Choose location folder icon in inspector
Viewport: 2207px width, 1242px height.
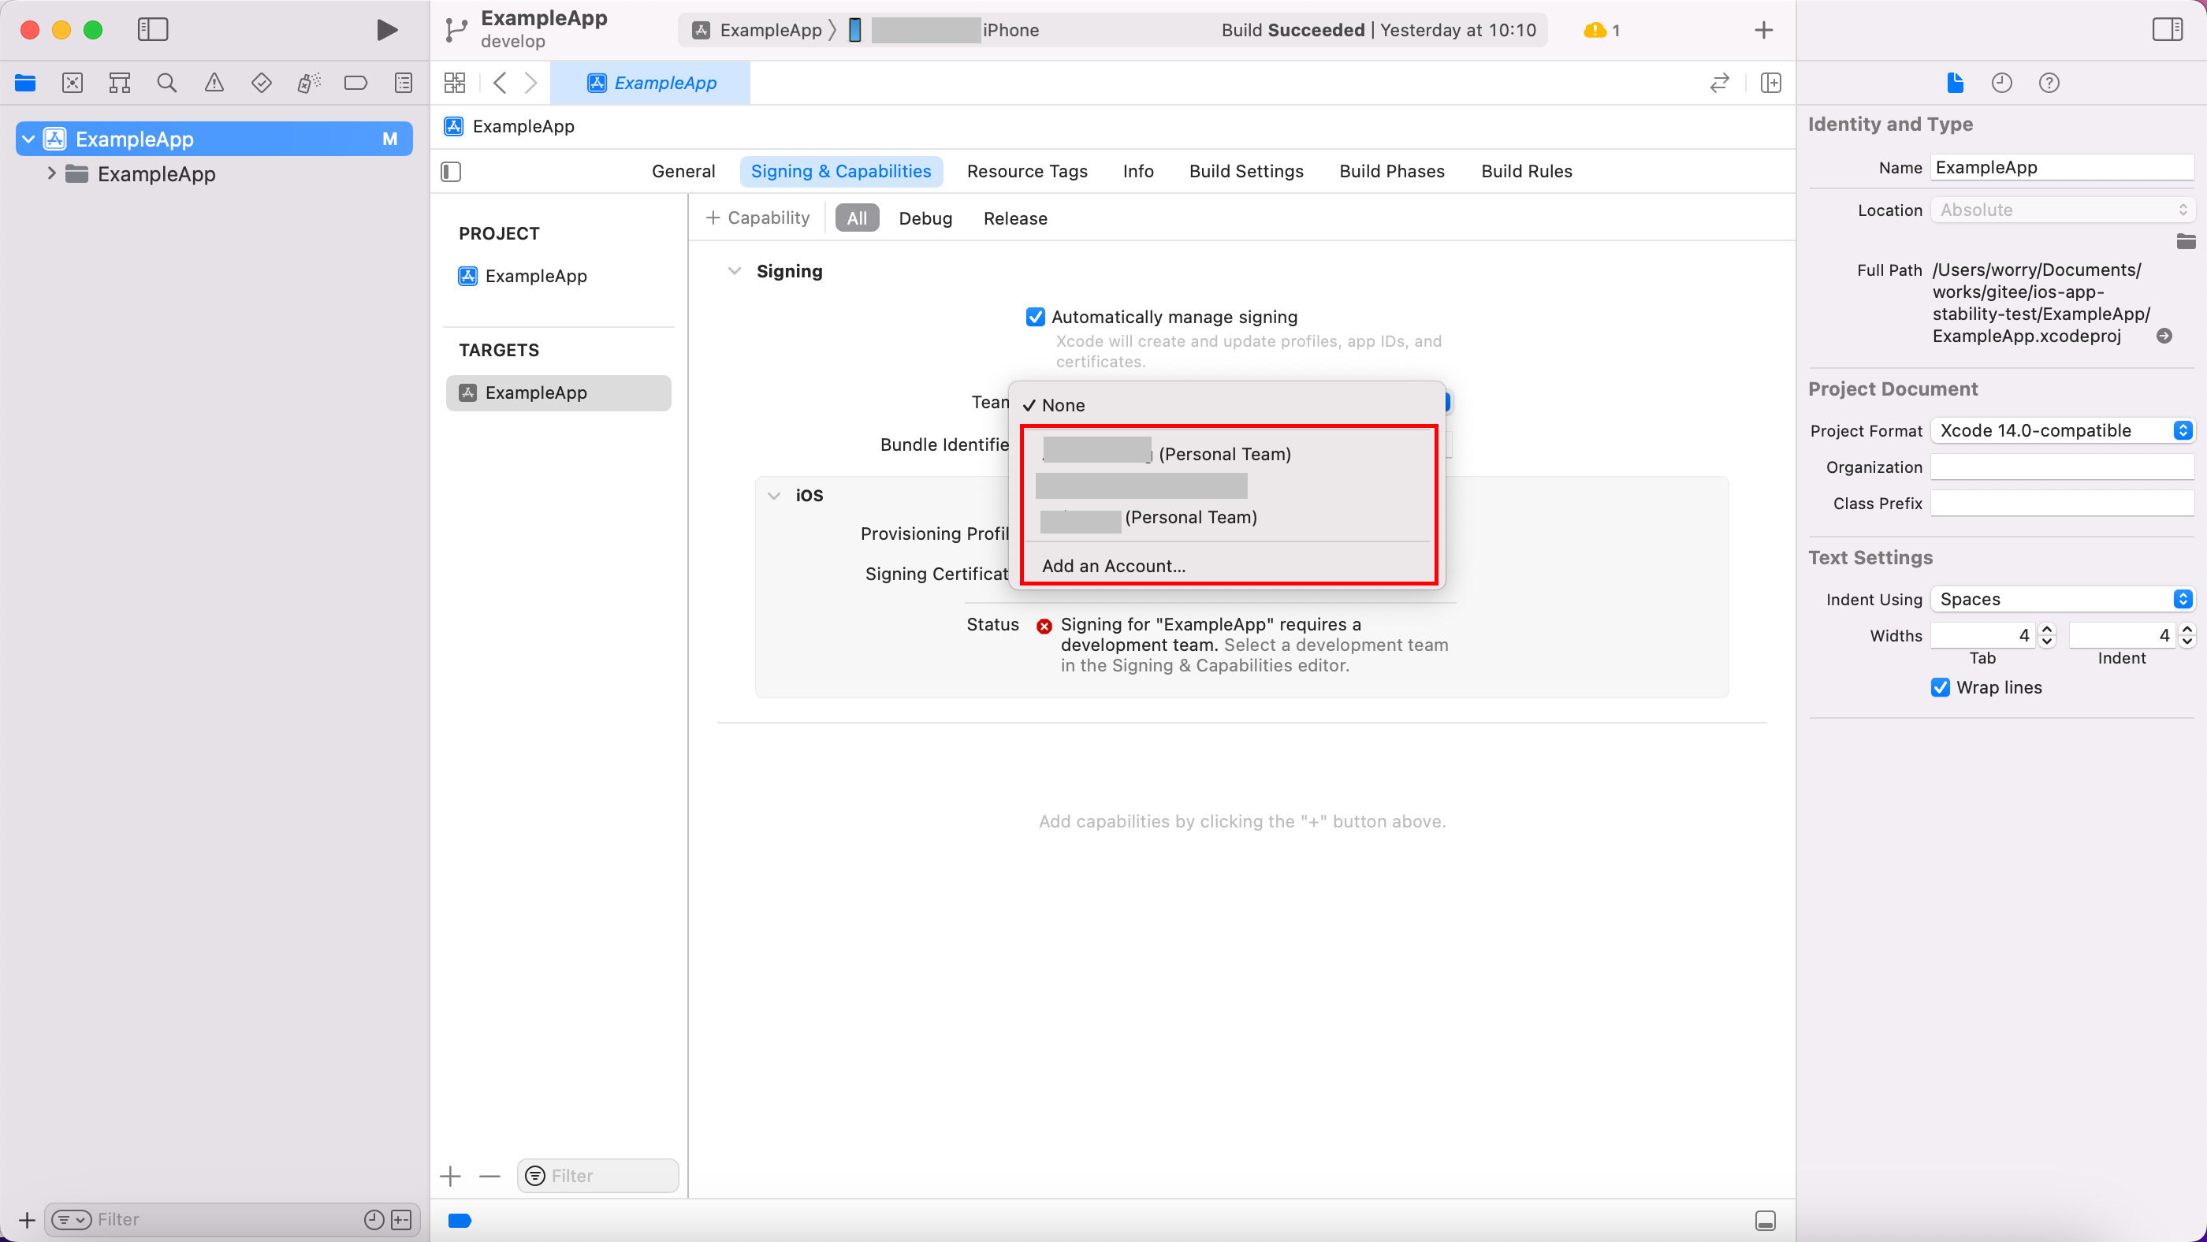[x=2187, y=242]
